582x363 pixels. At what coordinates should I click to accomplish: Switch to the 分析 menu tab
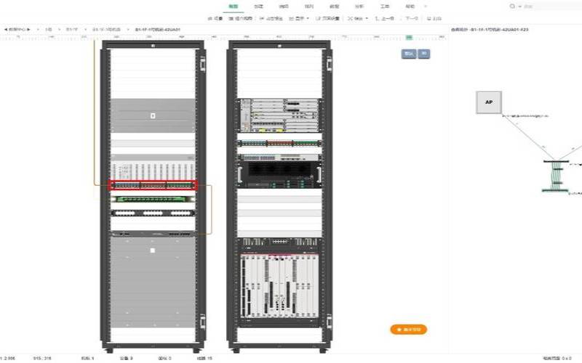click(359, 6)
